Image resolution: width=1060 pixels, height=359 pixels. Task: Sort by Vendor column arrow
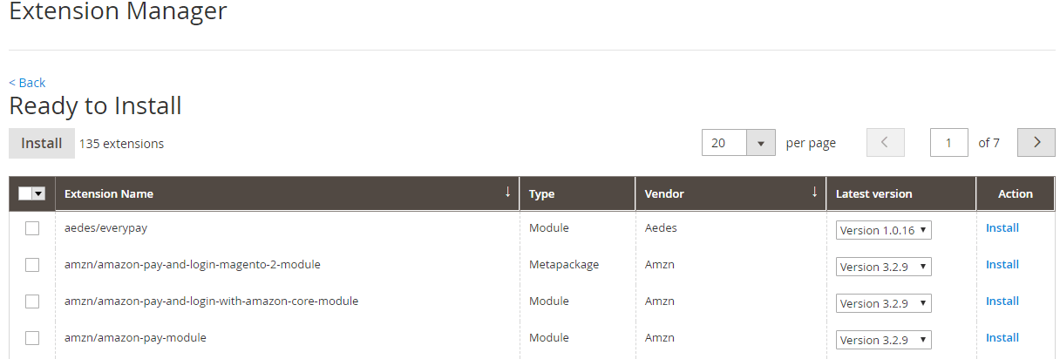click(815, 193)
